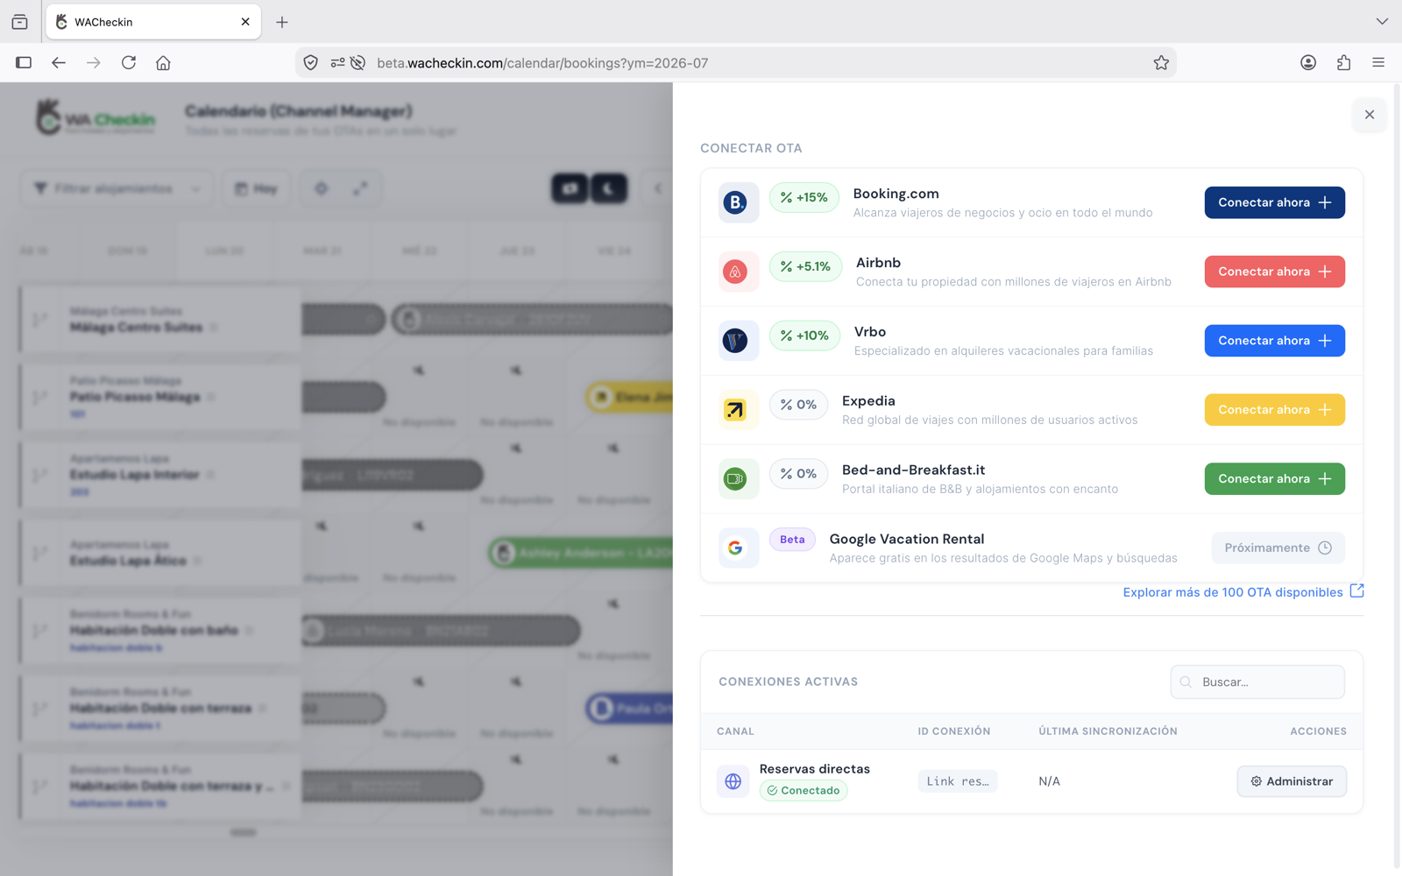Click the Beta badge for Google Vacation Rental
This screenshot has height=876, width=1402.
(x=792, y=540)
